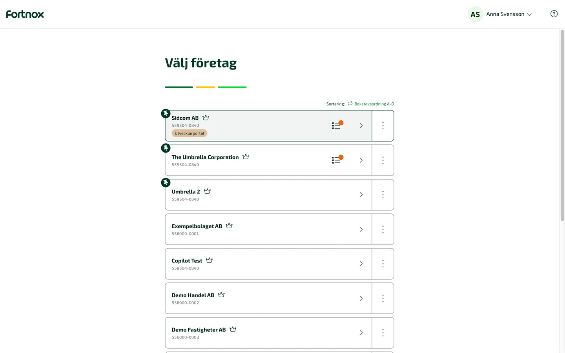
Task: Click the crown icon next to Copilot Test
Action: click(x=209, y=260)
